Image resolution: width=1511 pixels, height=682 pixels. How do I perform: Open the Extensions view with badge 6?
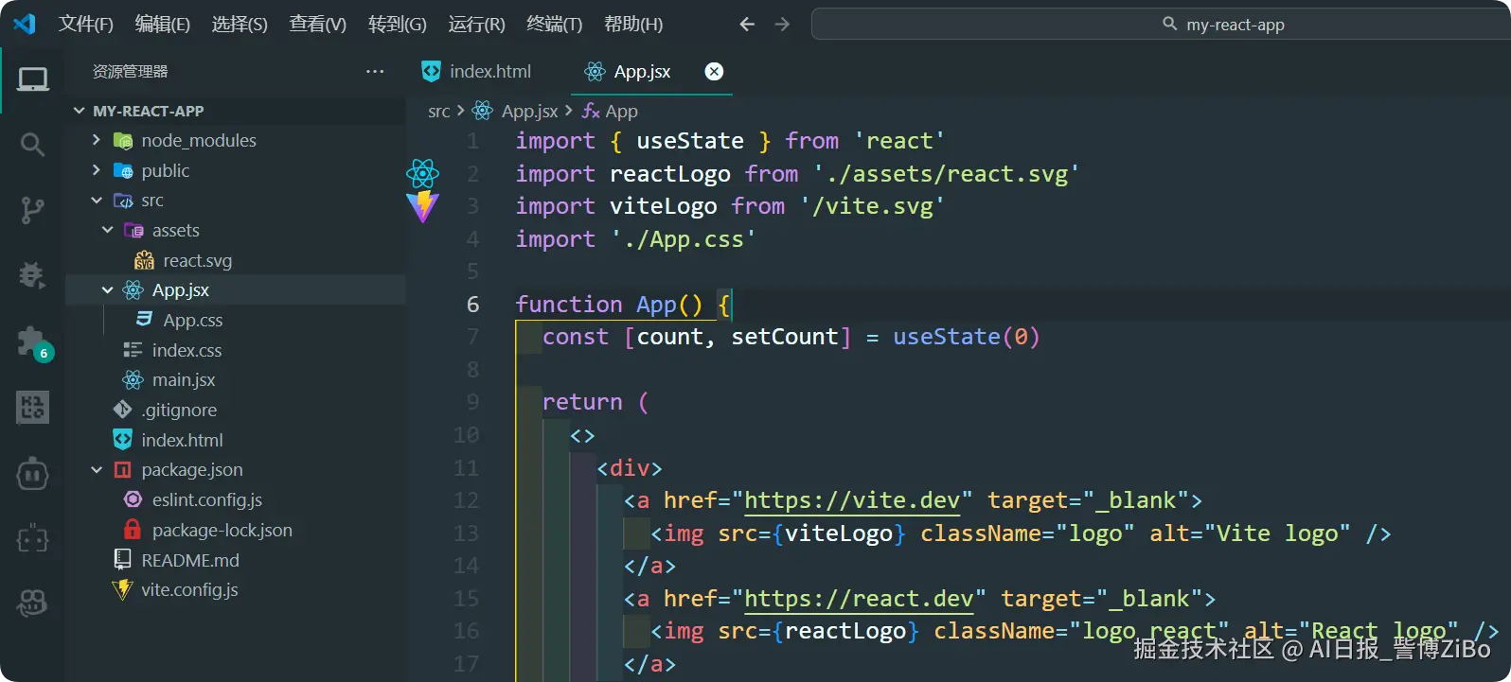tap(35, 342)
